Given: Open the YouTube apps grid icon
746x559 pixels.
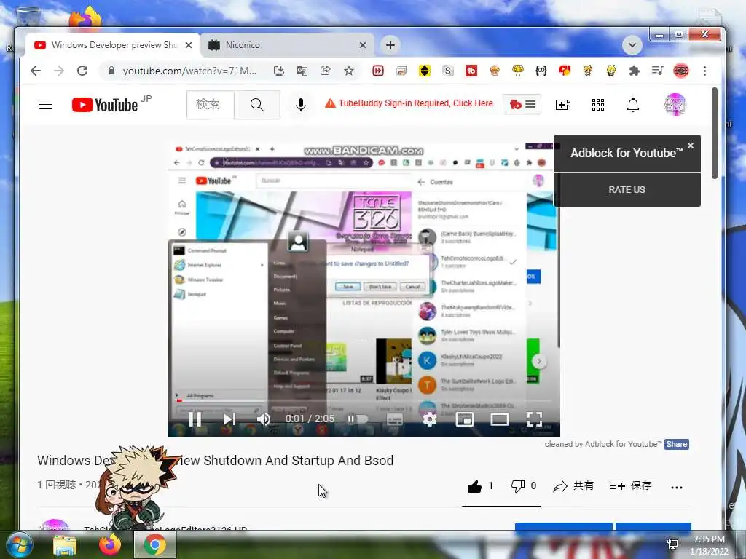Looking at the screenshot, I should (x=598, y=105).
